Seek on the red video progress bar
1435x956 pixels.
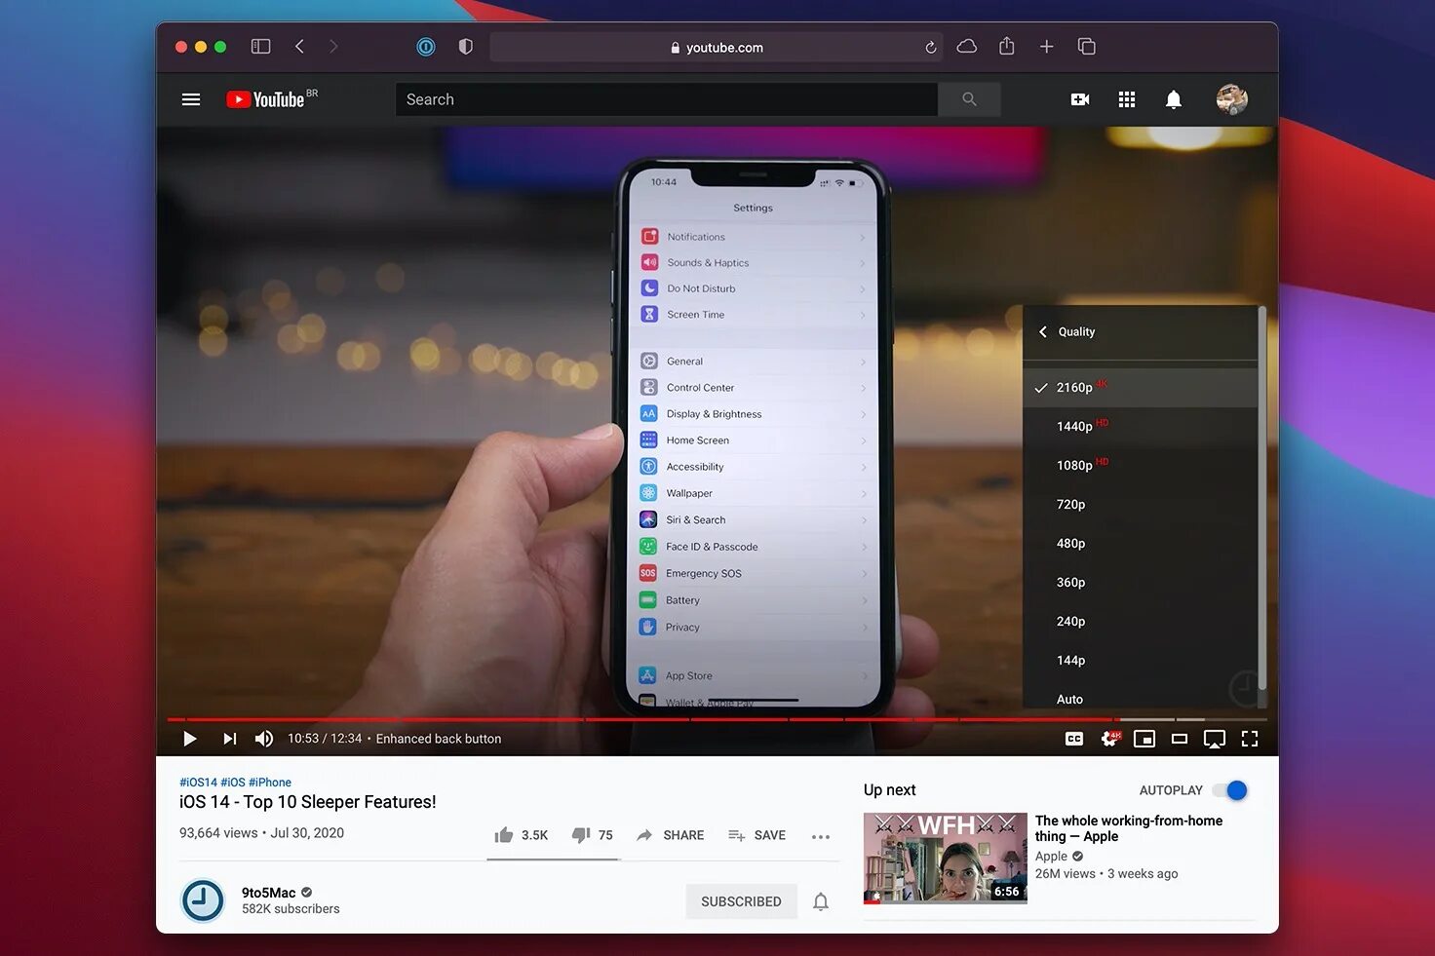[x=639, y=719]
